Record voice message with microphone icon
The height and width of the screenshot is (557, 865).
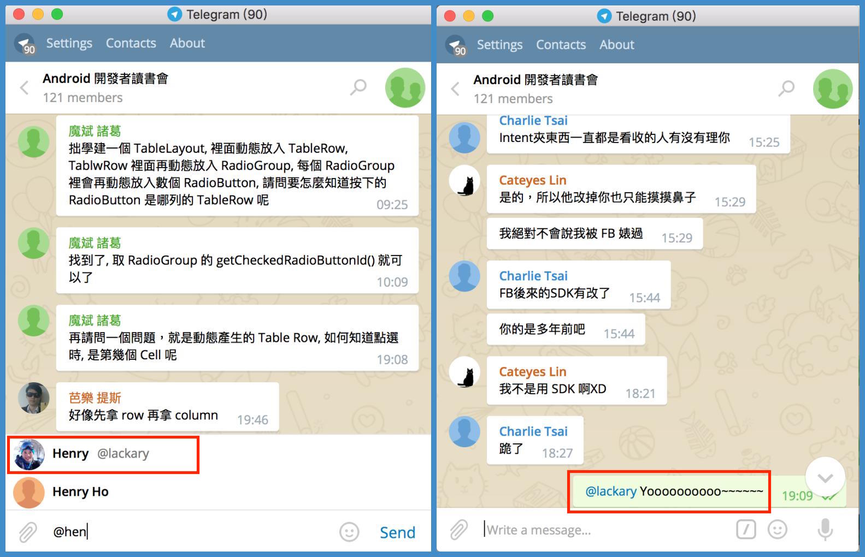click(x=825, y=529)
